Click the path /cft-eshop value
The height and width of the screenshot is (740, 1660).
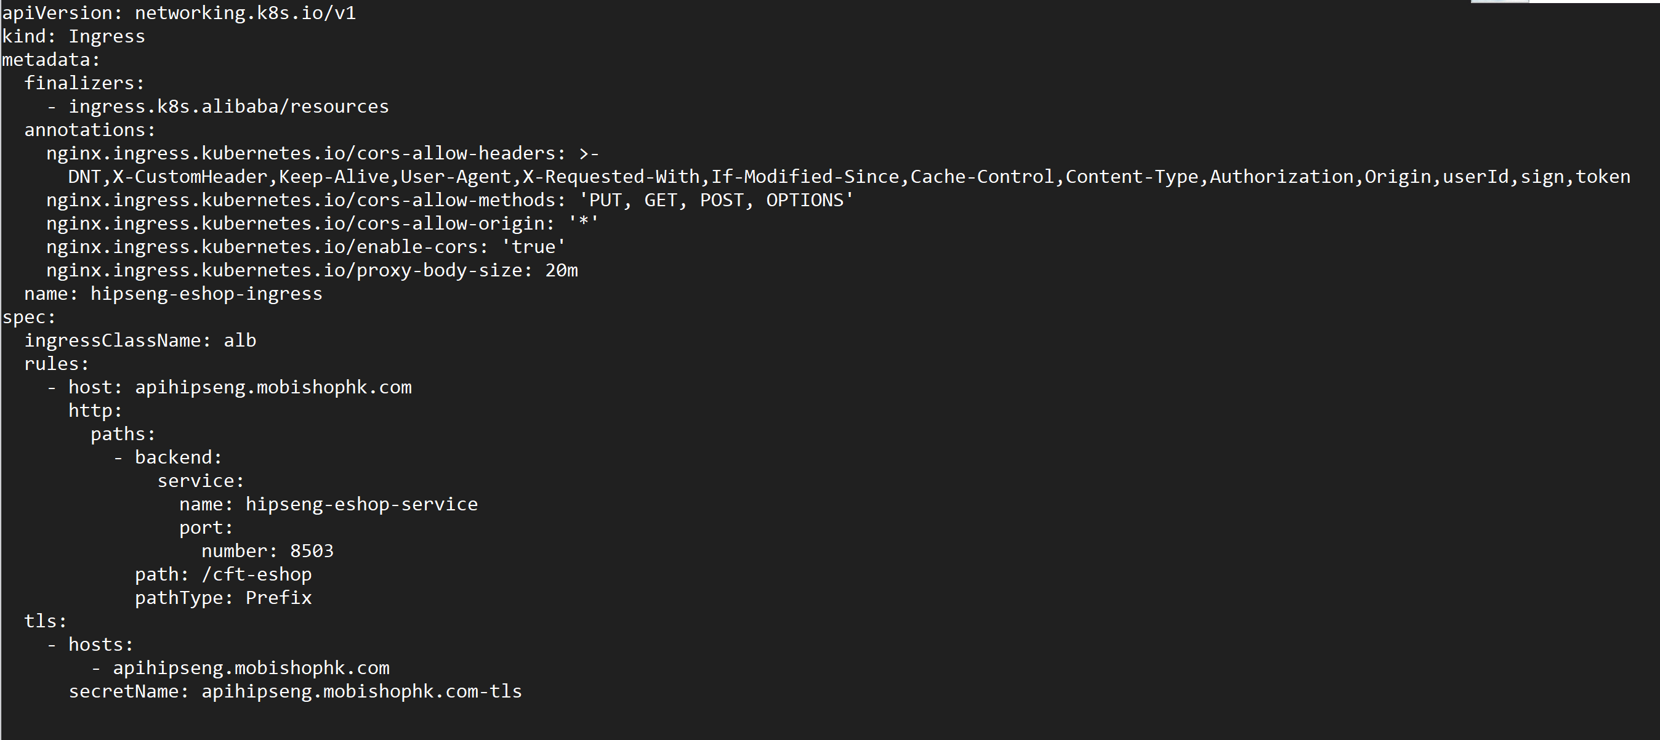click(x=257, y=574)
